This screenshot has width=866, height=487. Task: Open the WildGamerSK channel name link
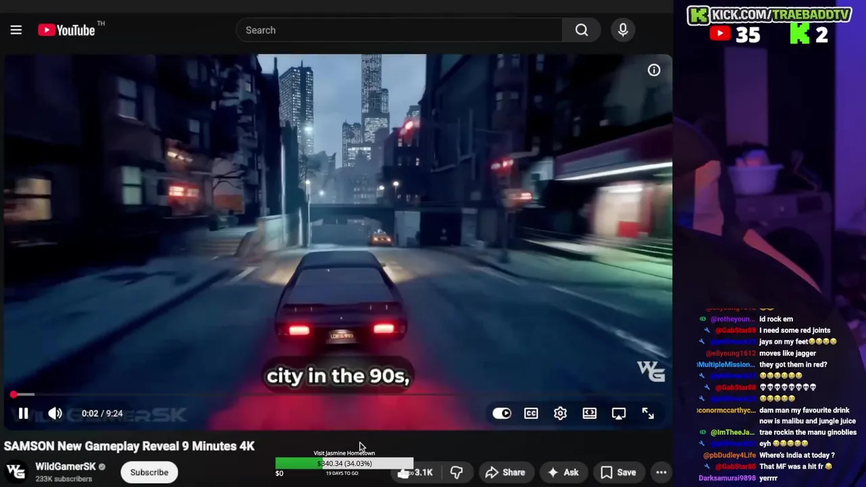[x=66, y=467]
